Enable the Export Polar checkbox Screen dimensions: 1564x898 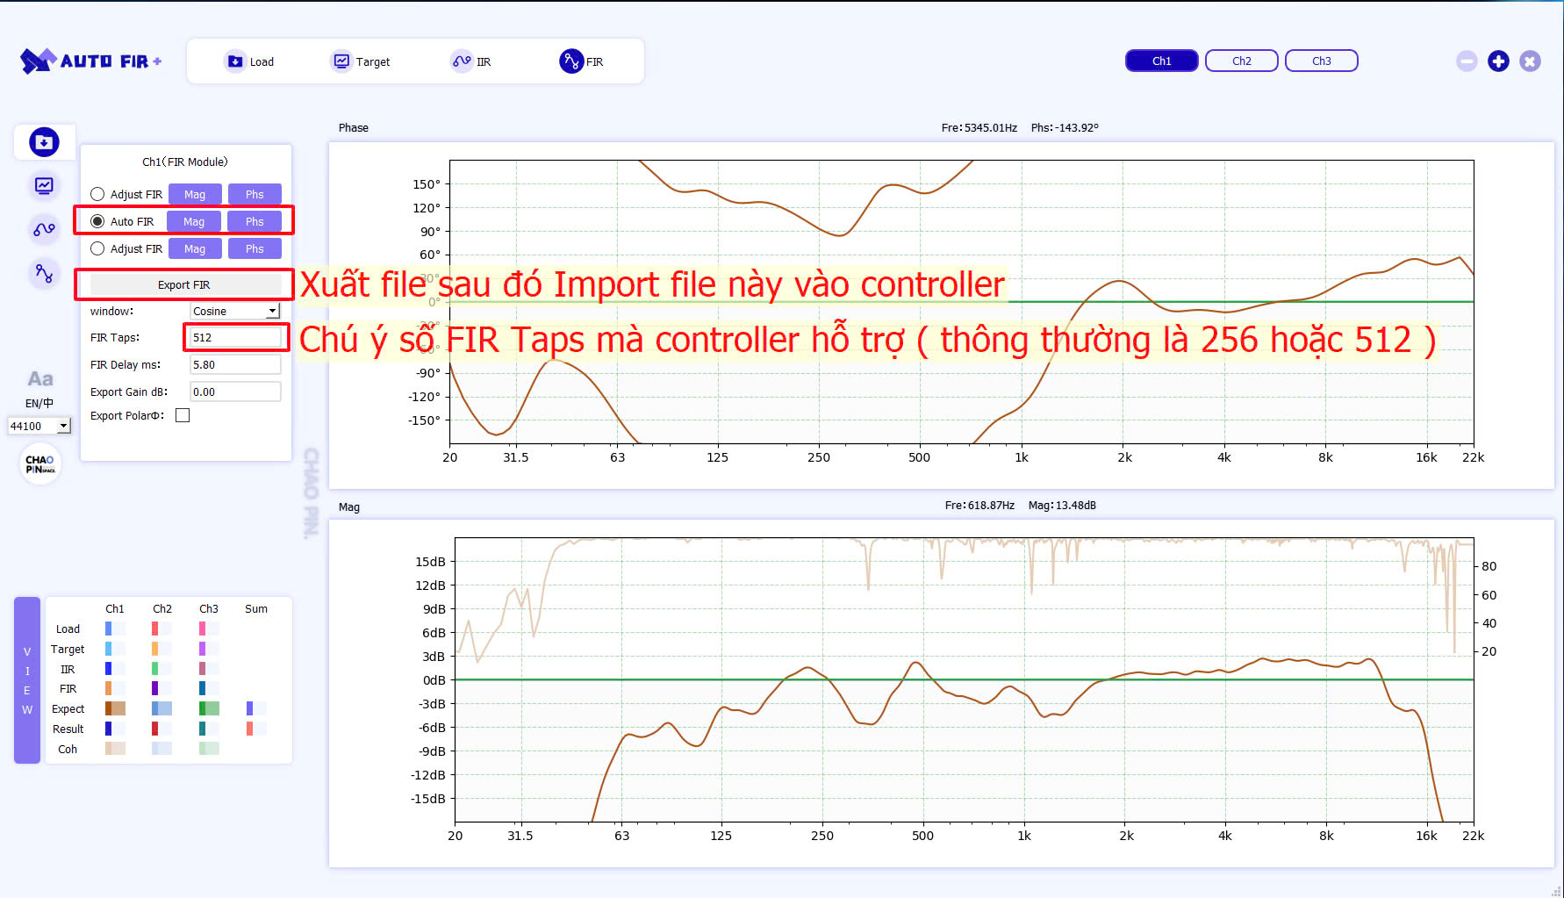[183, 415]
